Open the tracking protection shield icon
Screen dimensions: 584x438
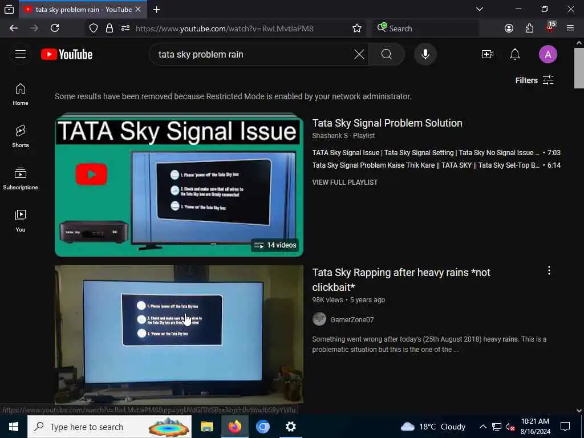pyautogui.click(x=94, y=29)
